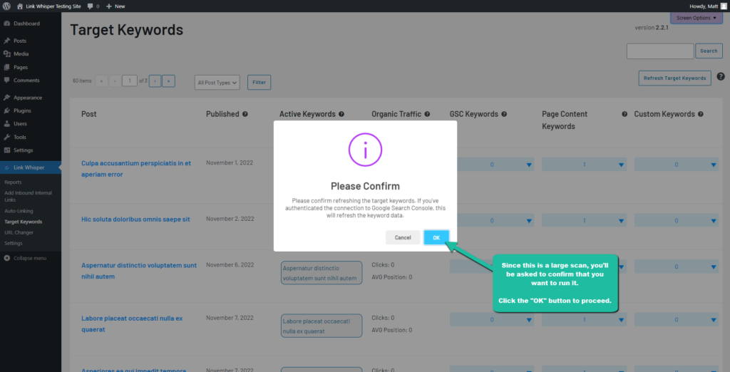Open Auto-Linking submenu item

pyautogui.click(x=19, y=211)
